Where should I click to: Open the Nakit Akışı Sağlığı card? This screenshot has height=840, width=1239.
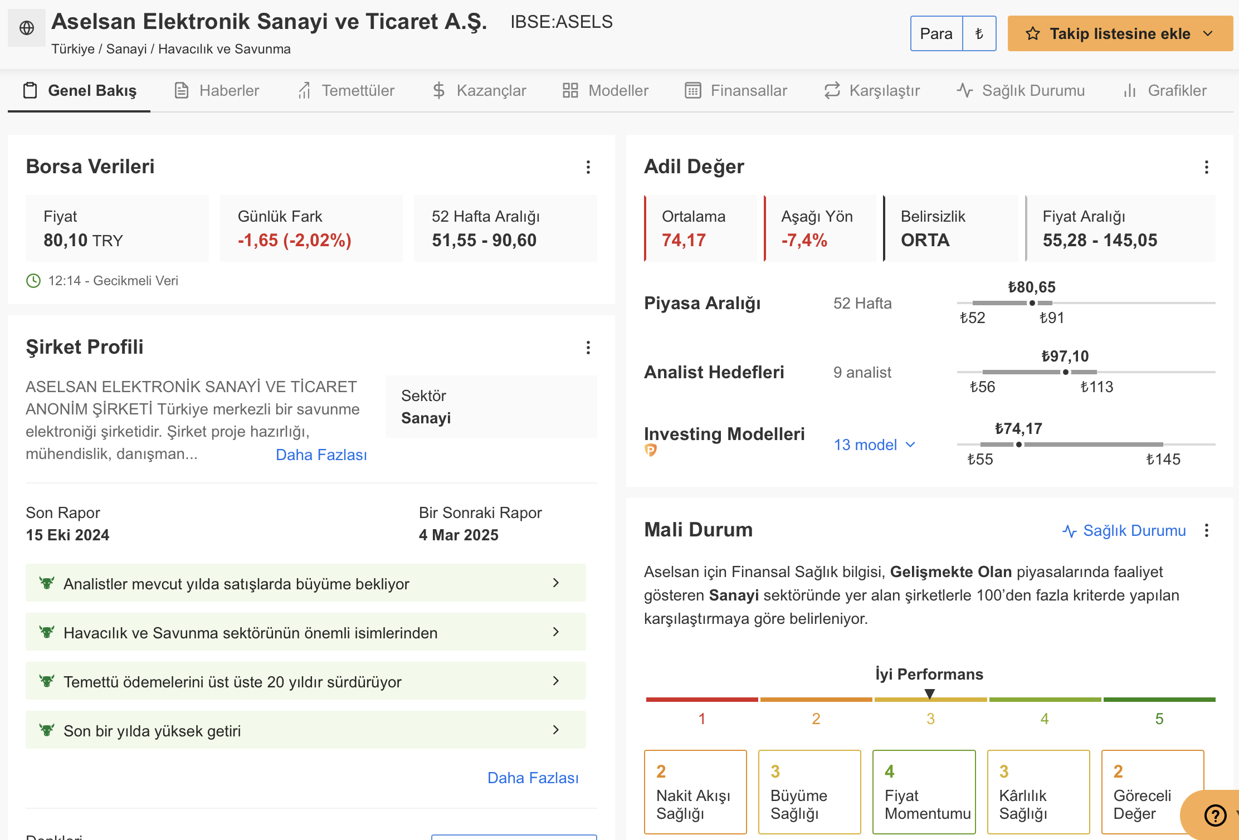[695, 792]
